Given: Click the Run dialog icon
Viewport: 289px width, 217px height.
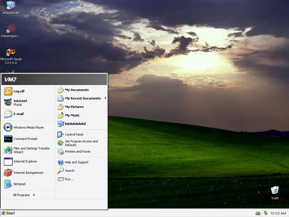Looking at the screenshot, I should 60,179.
